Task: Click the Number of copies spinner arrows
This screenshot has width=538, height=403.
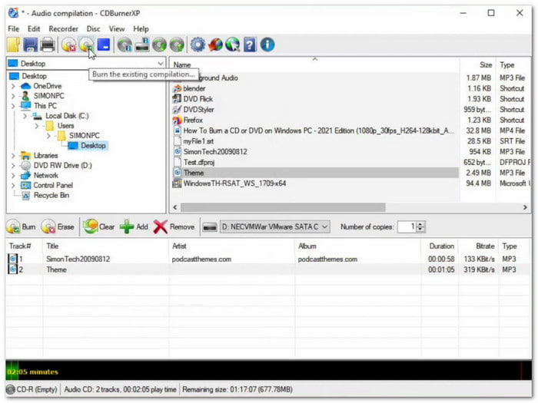Action: click(x=420, y=226)
